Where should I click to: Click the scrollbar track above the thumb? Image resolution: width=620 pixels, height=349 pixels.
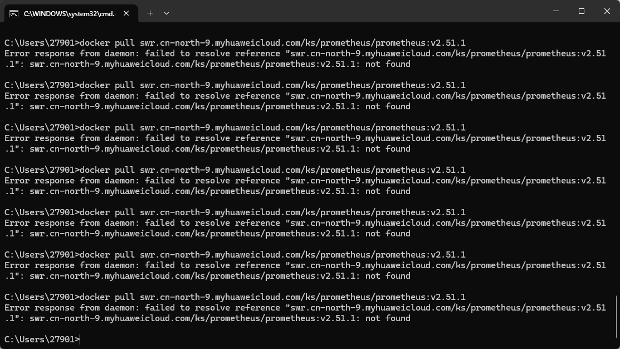coord(617,167)
